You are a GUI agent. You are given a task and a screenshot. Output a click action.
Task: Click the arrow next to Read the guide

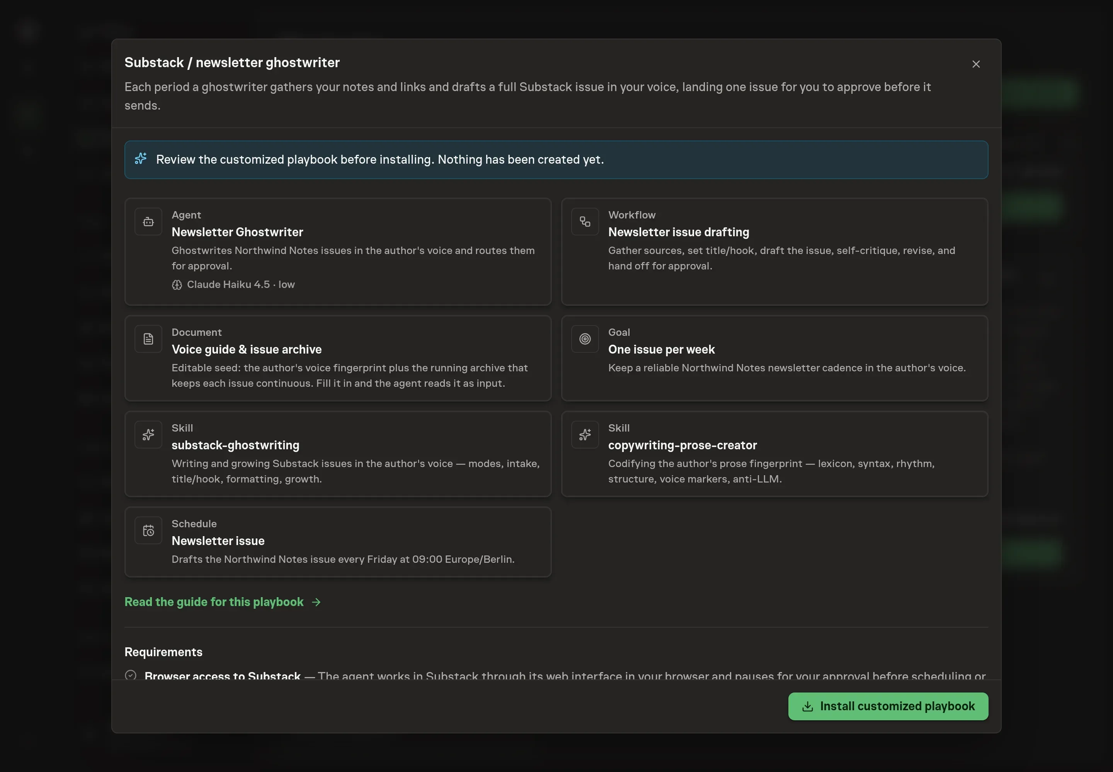coord(316,602)
